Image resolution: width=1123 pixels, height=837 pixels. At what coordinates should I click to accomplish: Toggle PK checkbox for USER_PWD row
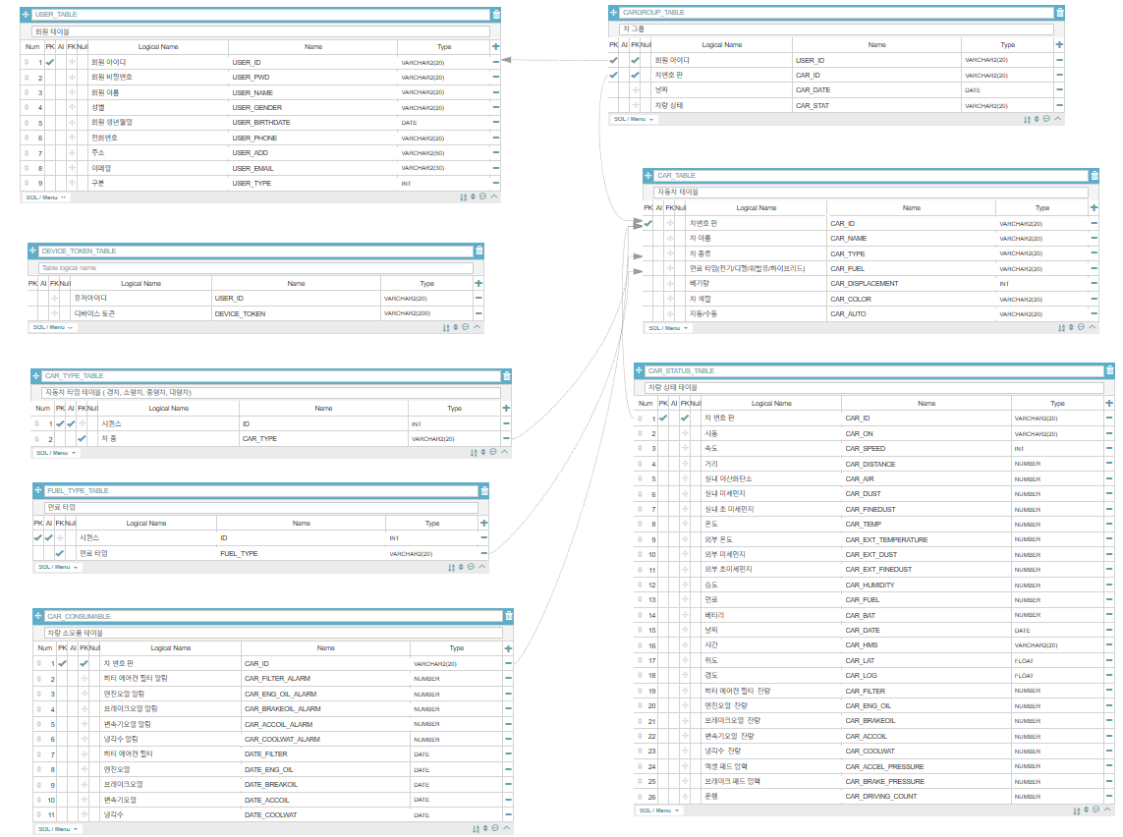[x=50, y=78]
